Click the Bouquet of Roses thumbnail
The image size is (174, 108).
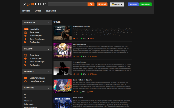62,50
